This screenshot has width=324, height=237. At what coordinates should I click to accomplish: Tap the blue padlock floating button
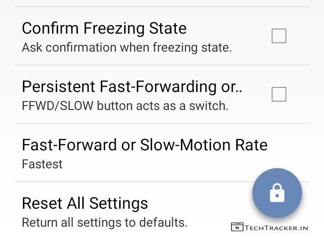(x=277, y=193)
